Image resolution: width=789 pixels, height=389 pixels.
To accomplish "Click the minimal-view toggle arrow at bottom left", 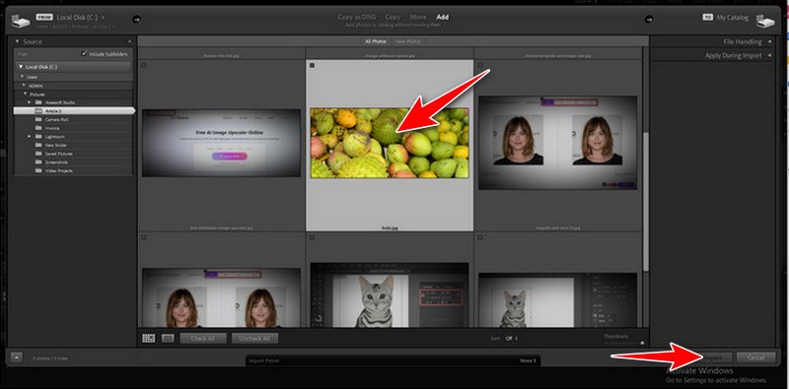I will click(17, 357).
